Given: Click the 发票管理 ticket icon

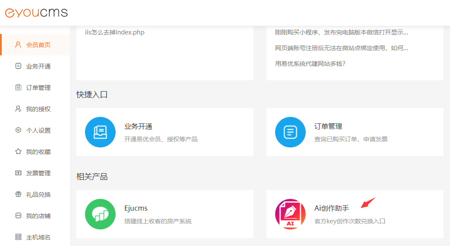Looking at the screenshot, I should (x=18, y=173).
